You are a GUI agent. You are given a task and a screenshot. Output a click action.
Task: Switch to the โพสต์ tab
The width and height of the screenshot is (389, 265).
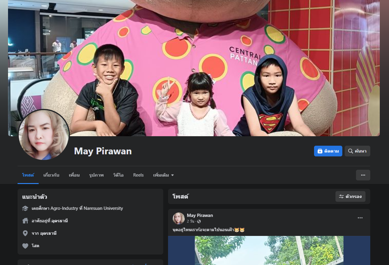28,175
